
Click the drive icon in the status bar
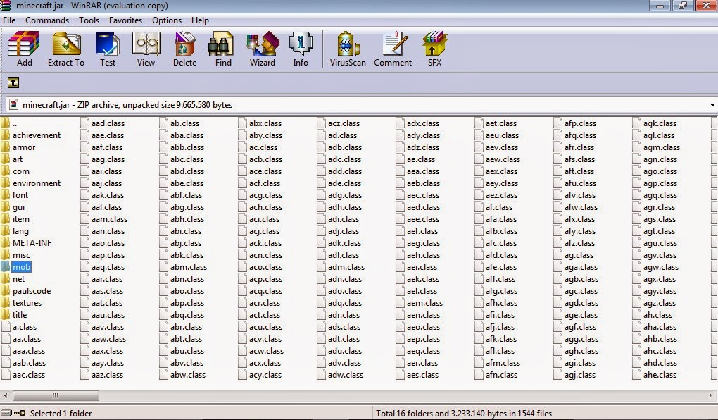tap(6, 413)
